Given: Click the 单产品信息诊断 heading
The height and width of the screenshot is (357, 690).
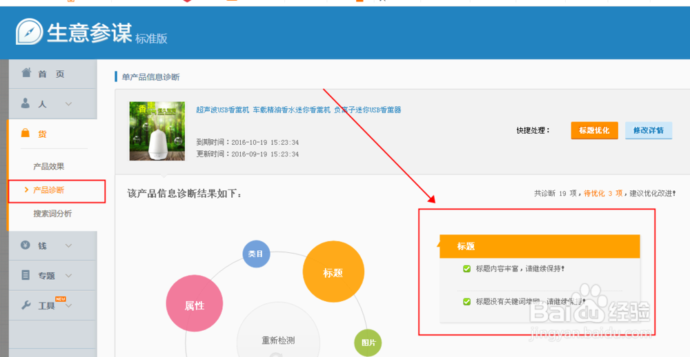Looking at the screenshot, I should click(150, 77).
